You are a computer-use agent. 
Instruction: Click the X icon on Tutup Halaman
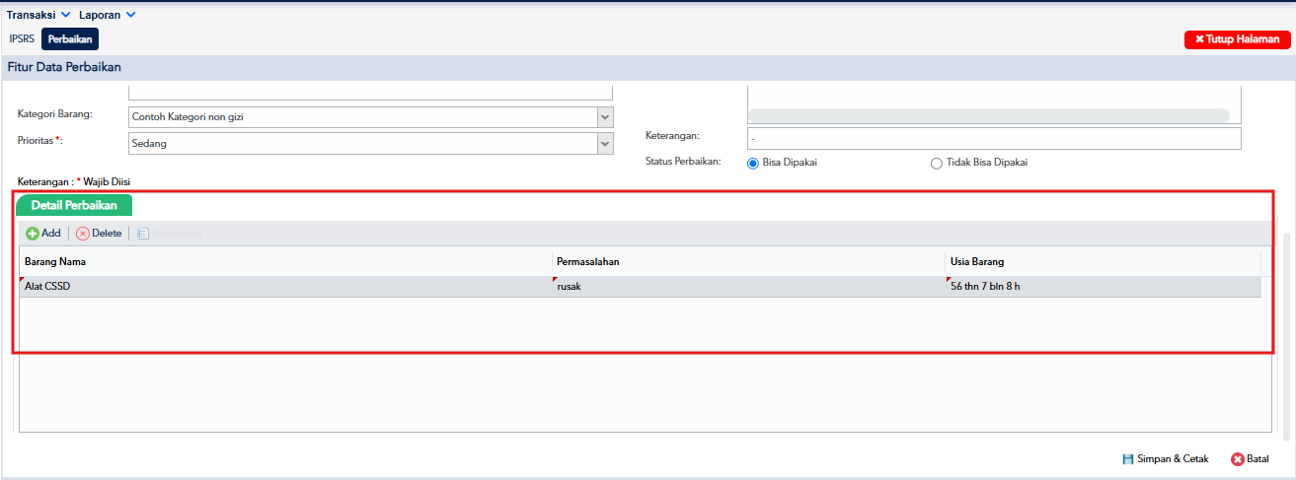(1199, 39)
